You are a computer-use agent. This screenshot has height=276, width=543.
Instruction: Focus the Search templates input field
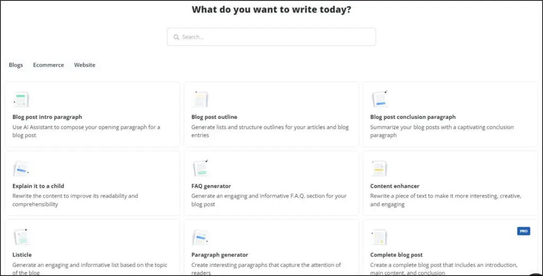[276, 37]
